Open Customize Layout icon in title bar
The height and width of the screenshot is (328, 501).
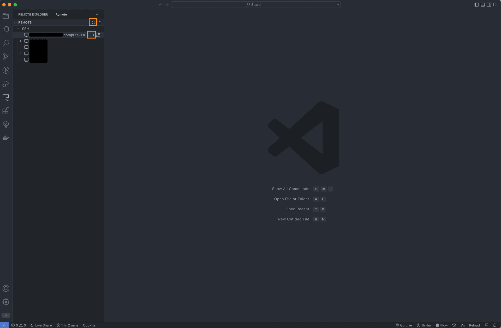tap(495, 5)
